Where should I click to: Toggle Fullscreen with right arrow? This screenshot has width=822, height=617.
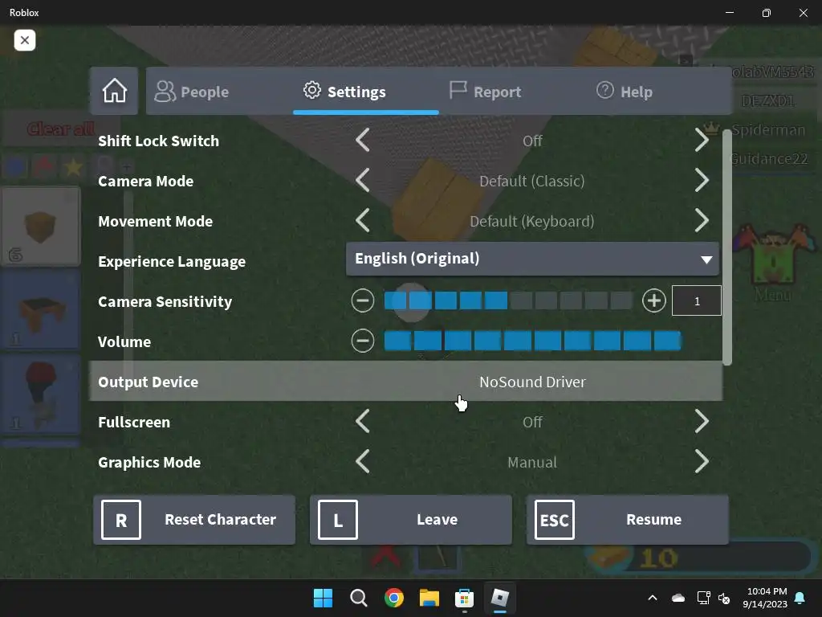point(702,421)
